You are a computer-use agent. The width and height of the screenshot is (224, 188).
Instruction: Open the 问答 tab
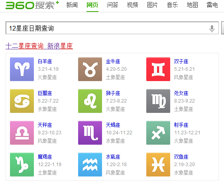click(112, 5)
